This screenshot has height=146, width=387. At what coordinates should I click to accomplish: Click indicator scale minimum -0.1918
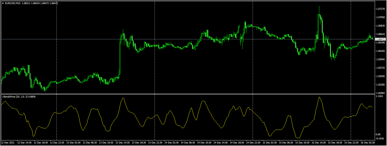380,138
